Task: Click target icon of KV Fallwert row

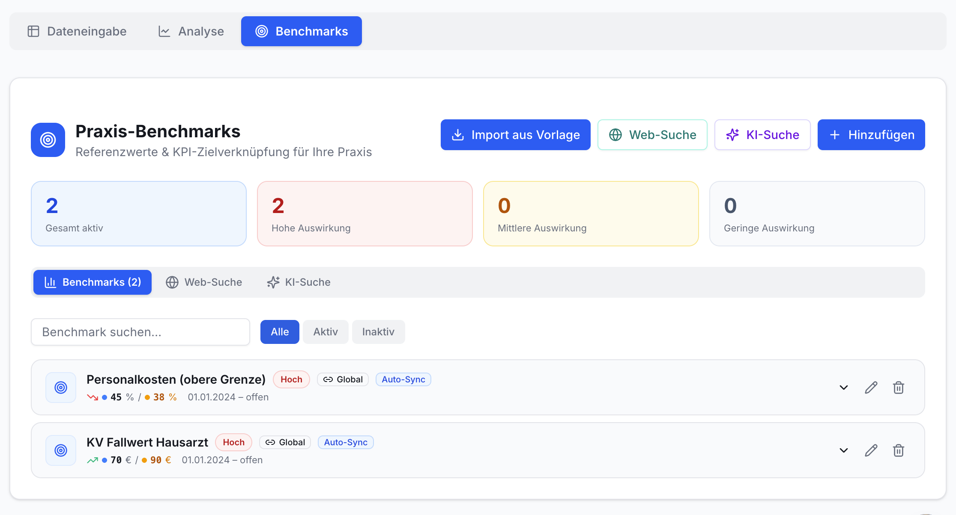Action: [61, 450]
